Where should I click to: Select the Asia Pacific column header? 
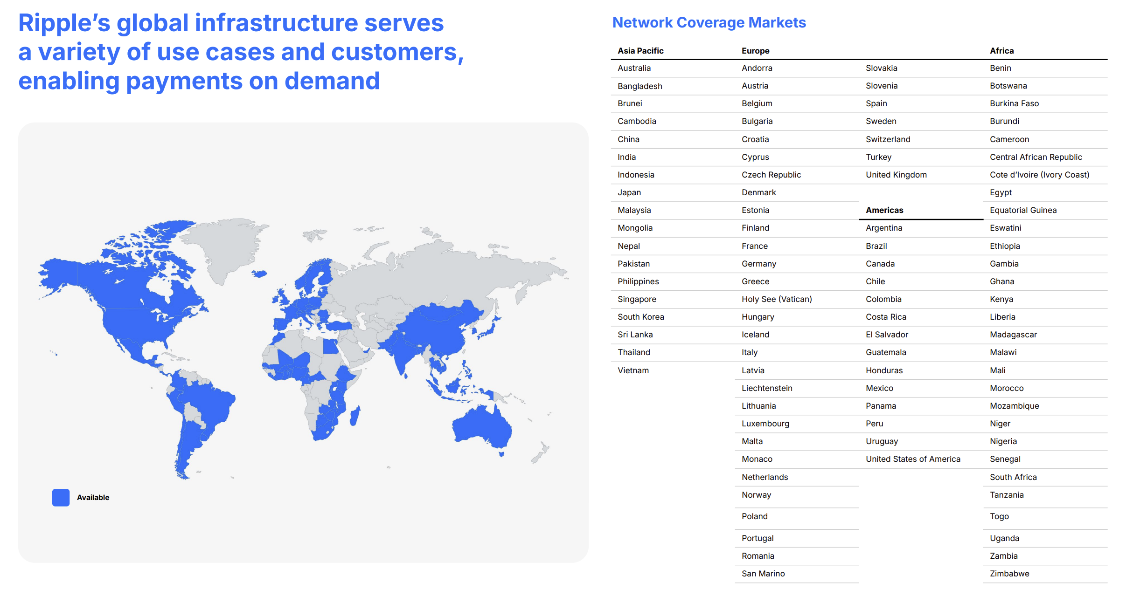pos(640,51)
